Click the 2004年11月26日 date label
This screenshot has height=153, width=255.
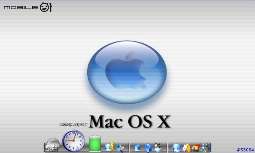coord(73,125)
